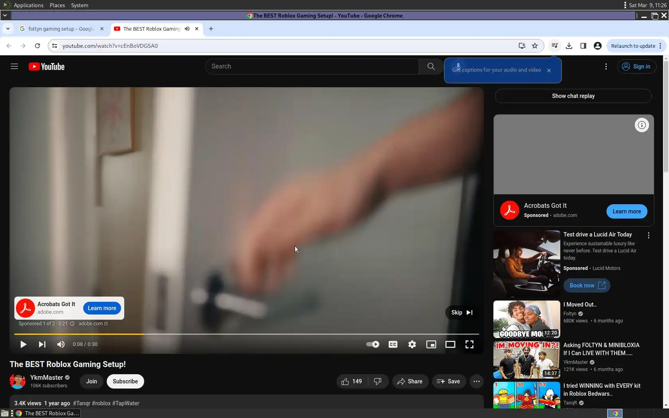Save the video to a playlist

click(448, 381)
